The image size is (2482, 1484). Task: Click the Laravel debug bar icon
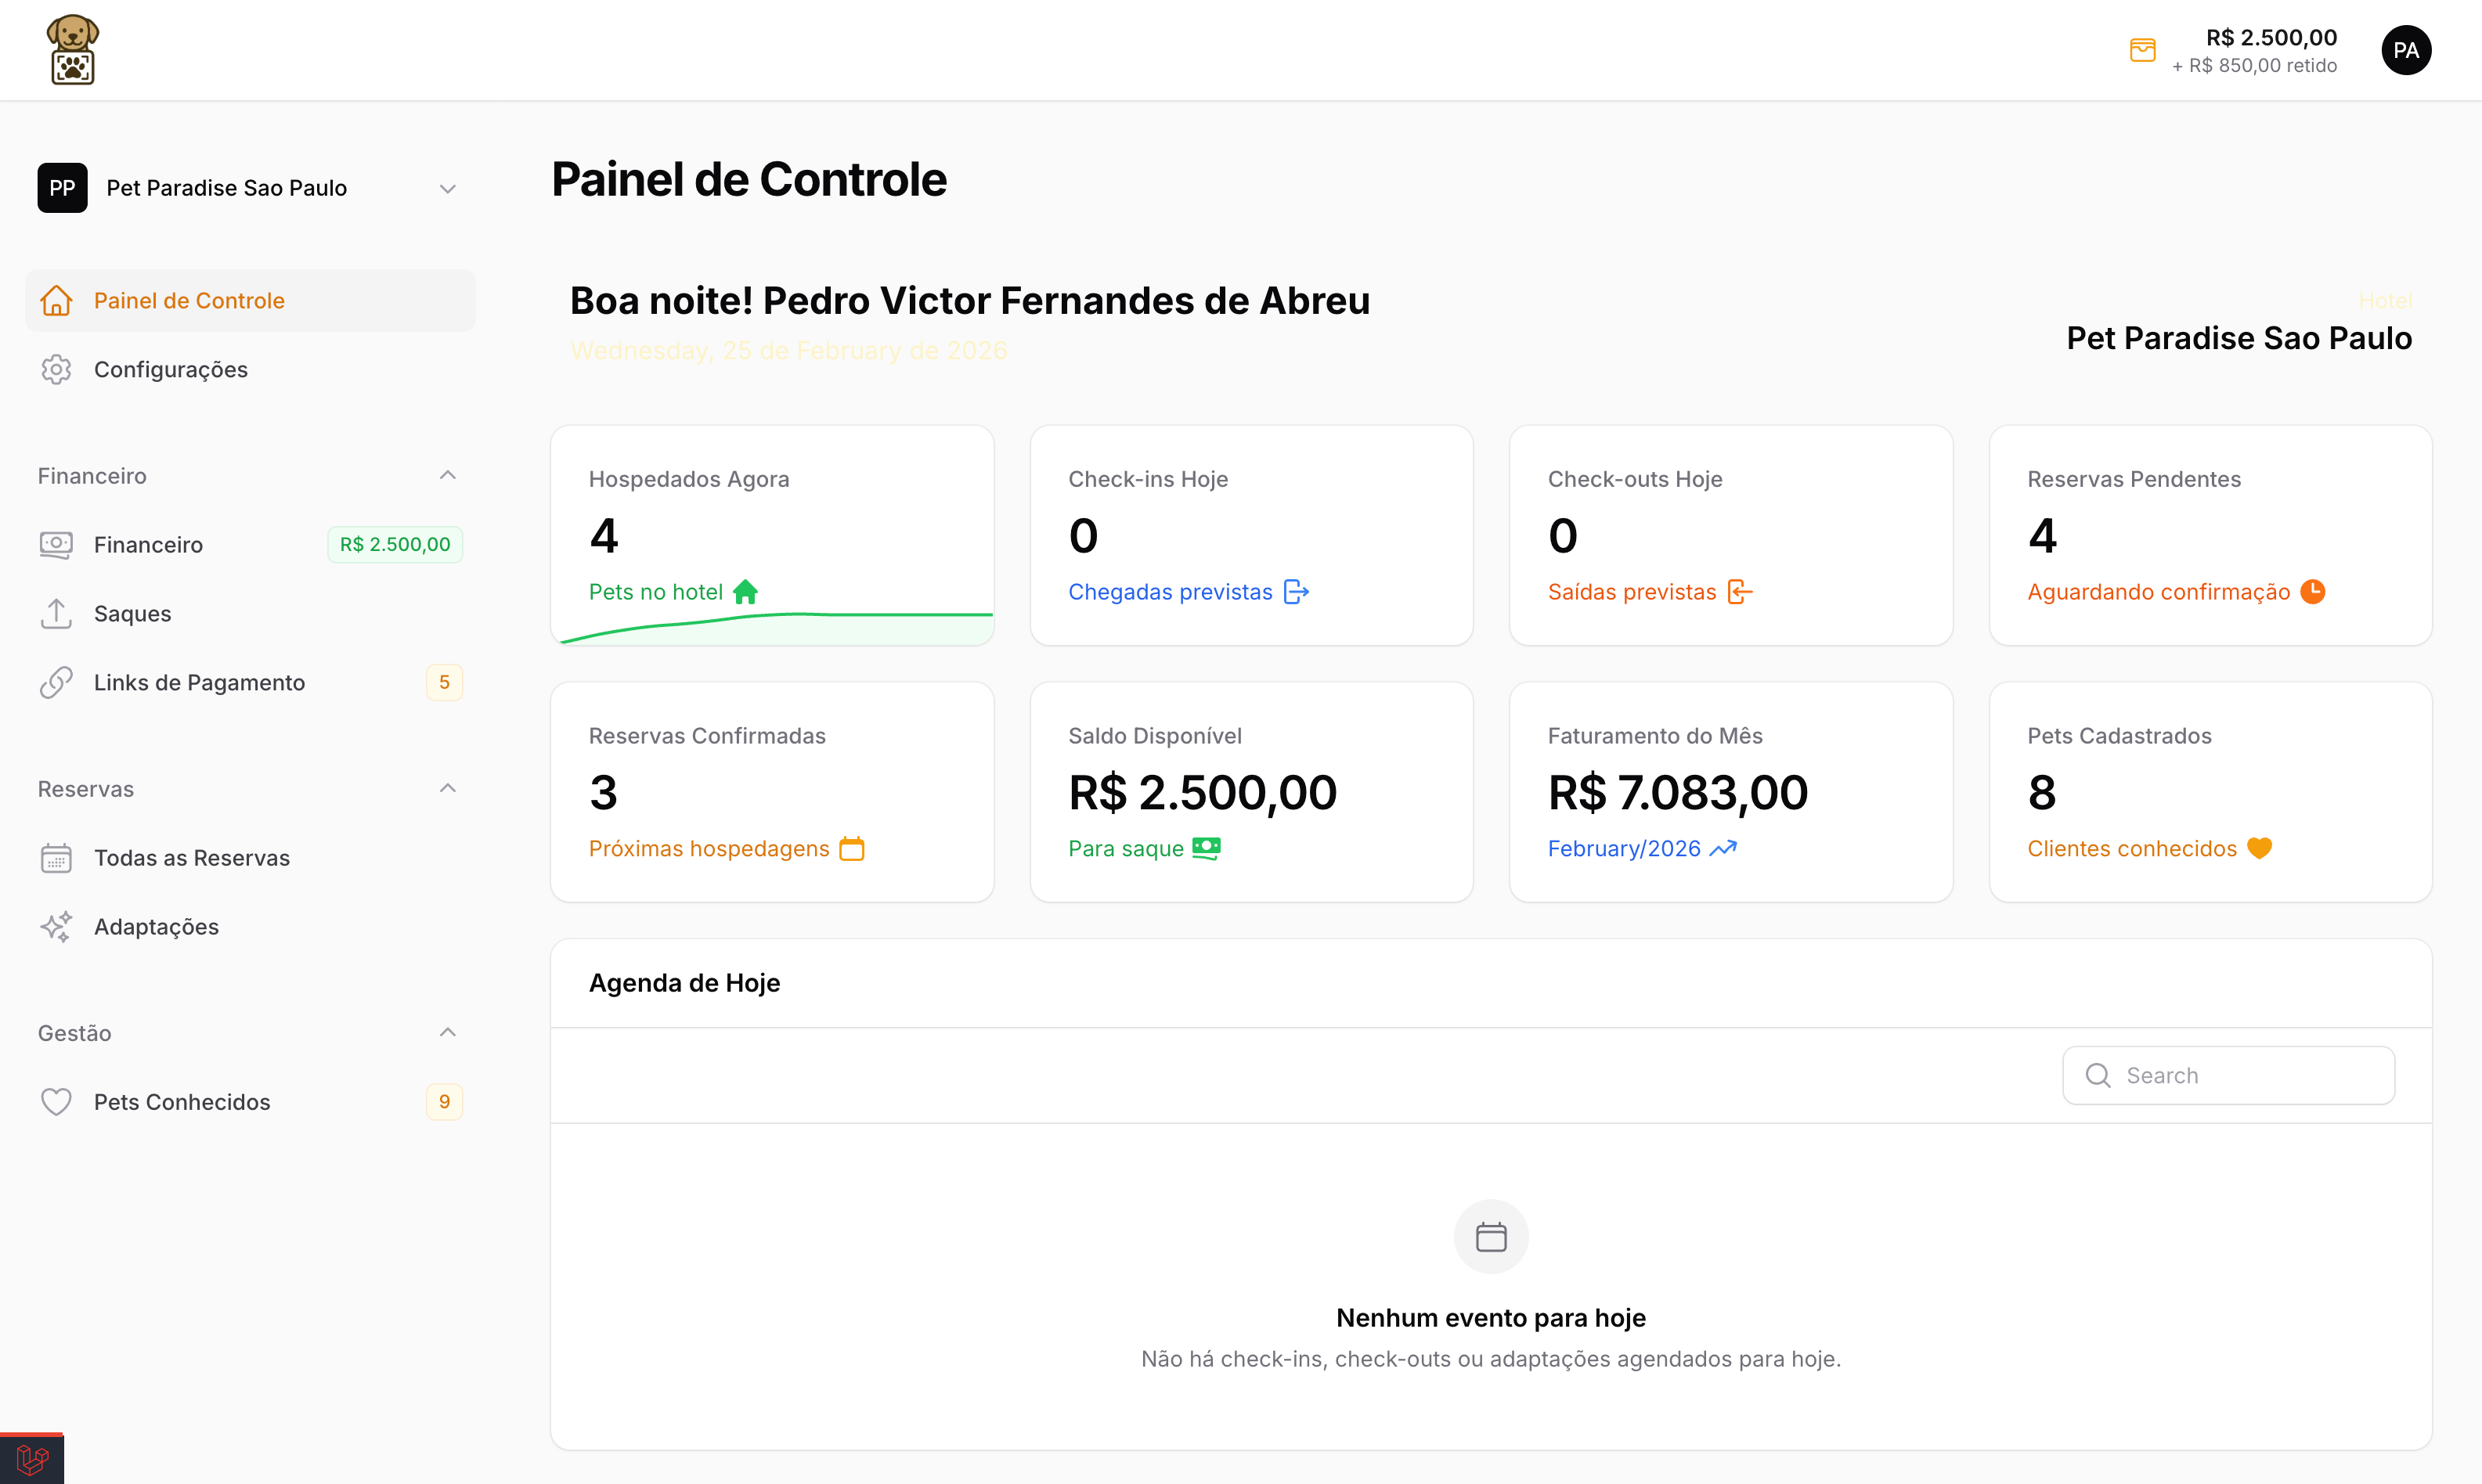point(32,1459)
